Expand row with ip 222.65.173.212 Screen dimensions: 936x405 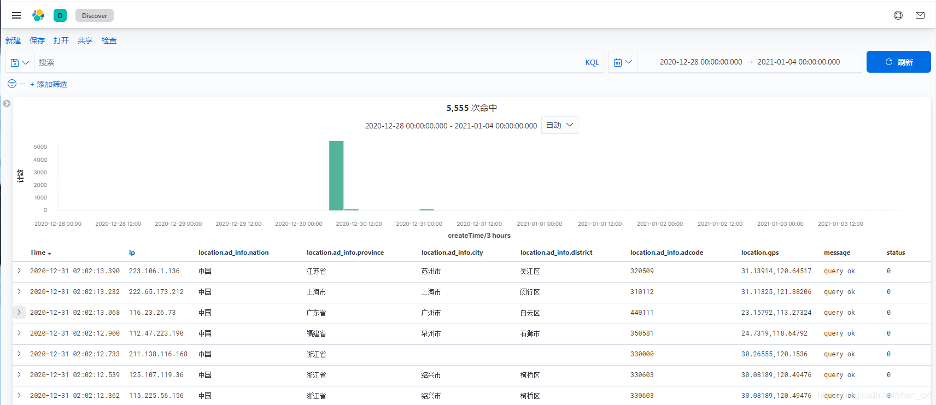pos(19,292)
